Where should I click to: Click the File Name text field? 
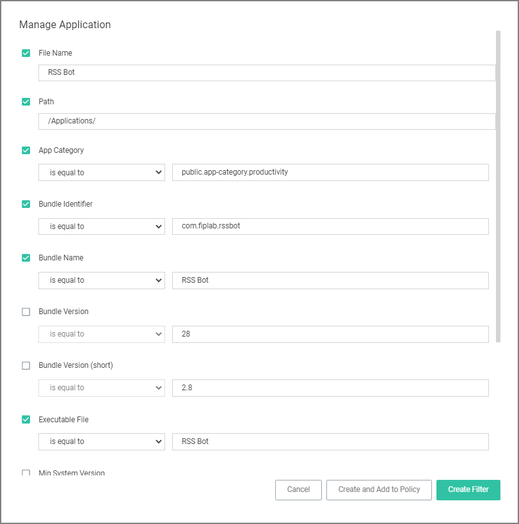[267, 73]
